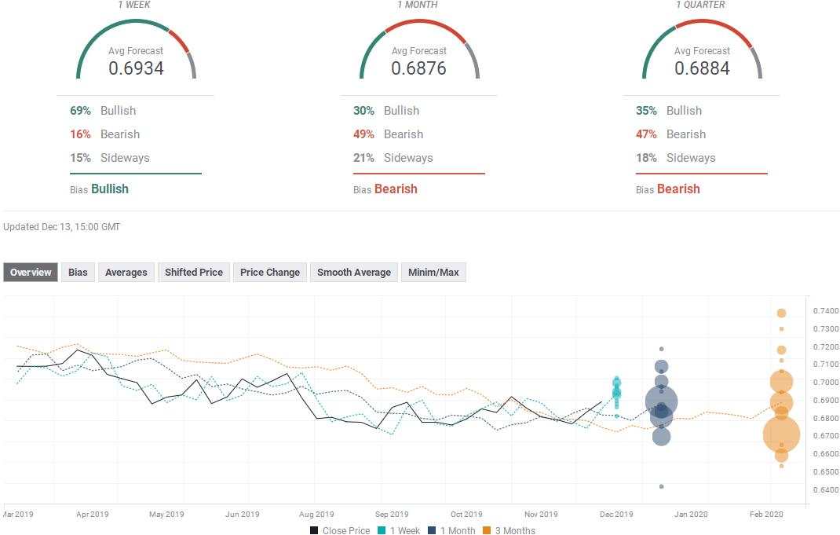The width and height of the screenshot is (840, 535).
Task: Click the 49% Bearish row
Action: click(389, 134)
